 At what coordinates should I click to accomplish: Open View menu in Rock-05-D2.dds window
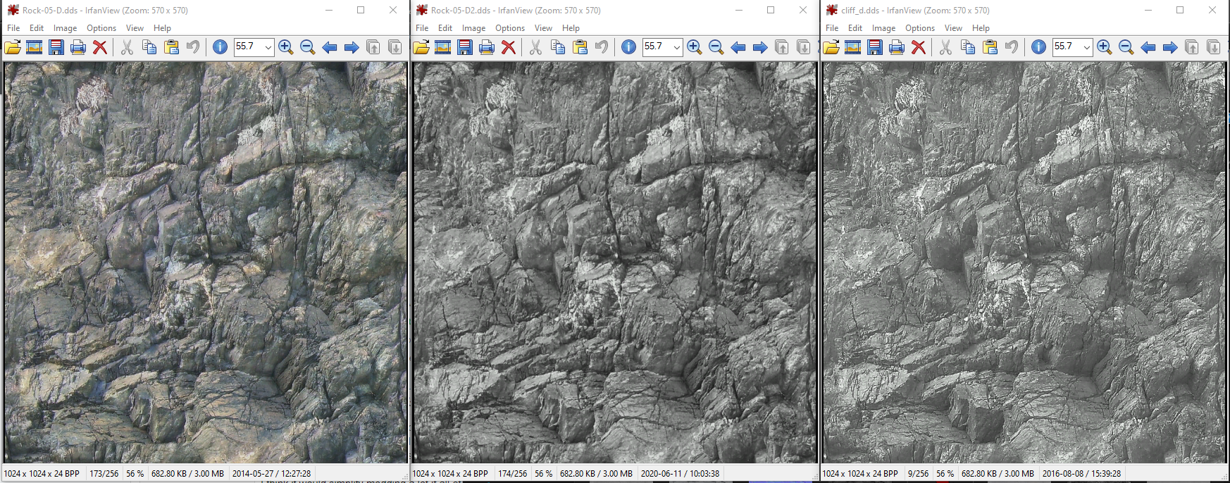[x=543, y=28]
